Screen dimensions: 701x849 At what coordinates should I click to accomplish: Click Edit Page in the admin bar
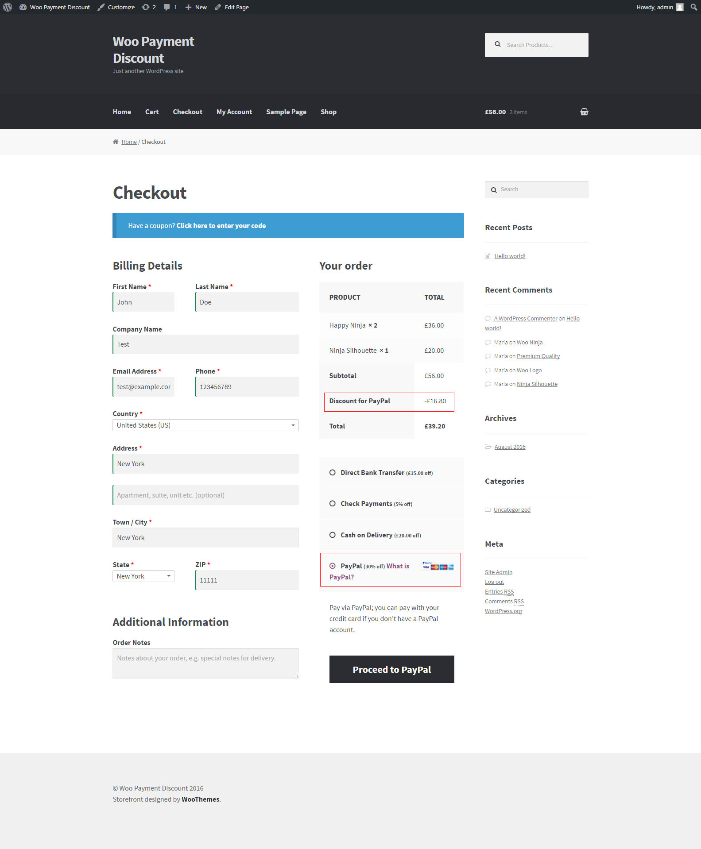[x=232, y=7]
